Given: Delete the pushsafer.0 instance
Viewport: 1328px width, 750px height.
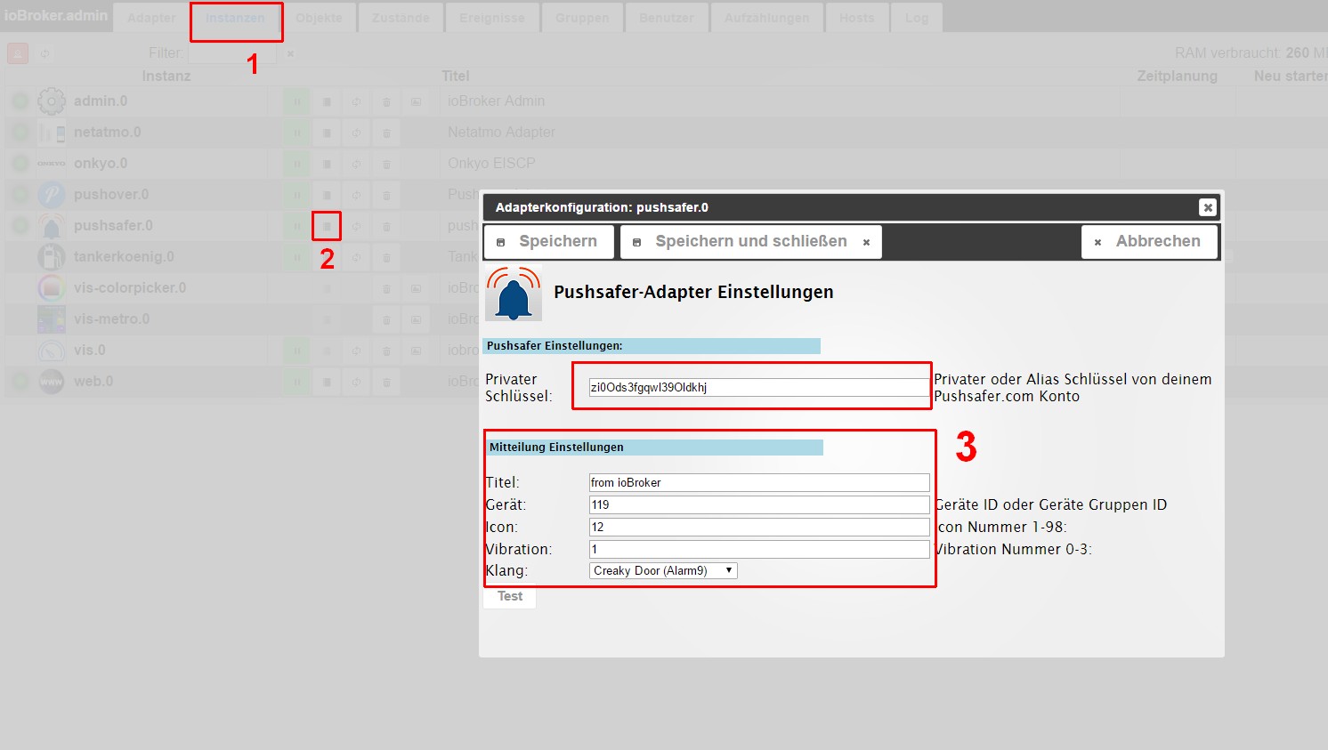Looking at the screenshot, I should pyautogui.click(x=386, y=226).
